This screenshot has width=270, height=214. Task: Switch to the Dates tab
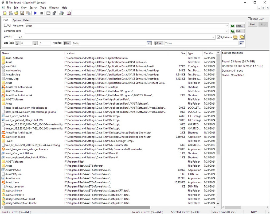pyautogui.click(x=26, y=20)
